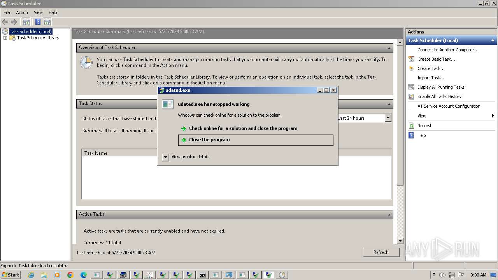
Task: Click the Help icon in Actions pane
Action: click(411, 135)
